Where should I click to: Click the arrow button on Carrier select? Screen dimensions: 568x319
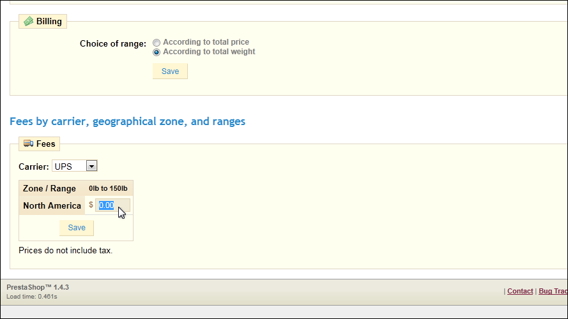[x=91, y=167]
